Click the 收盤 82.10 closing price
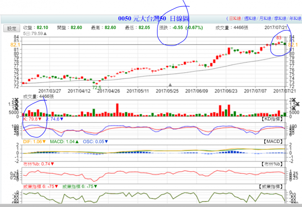 (x=36, y=28)
